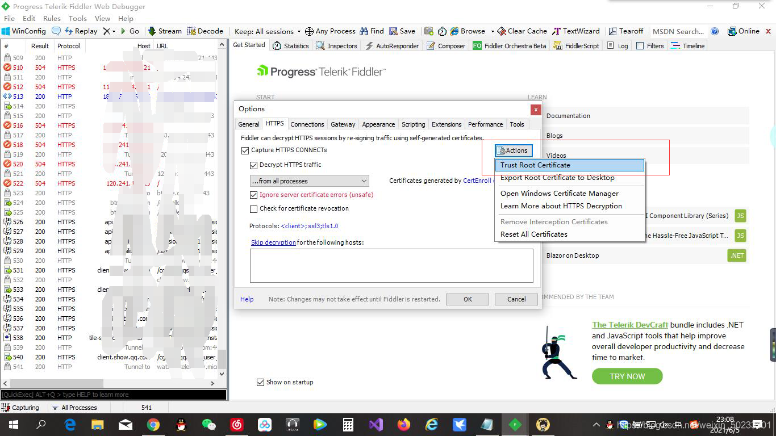The height and width of the screenshot is (436, 776).
Task: Click the WinConfig toolbar button
Action: (x=24, y=31)
